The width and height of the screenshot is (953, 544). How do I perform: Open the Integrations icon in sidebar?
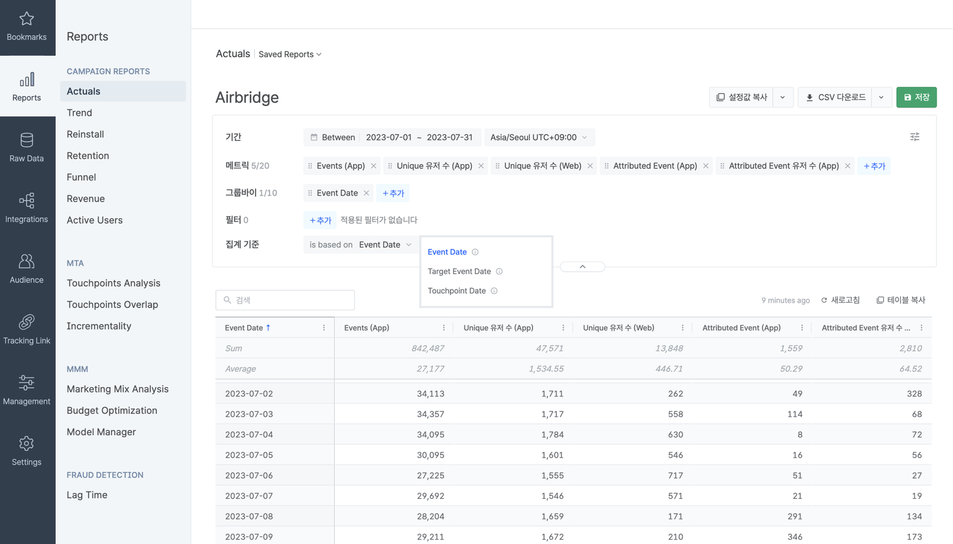[27, 201]
